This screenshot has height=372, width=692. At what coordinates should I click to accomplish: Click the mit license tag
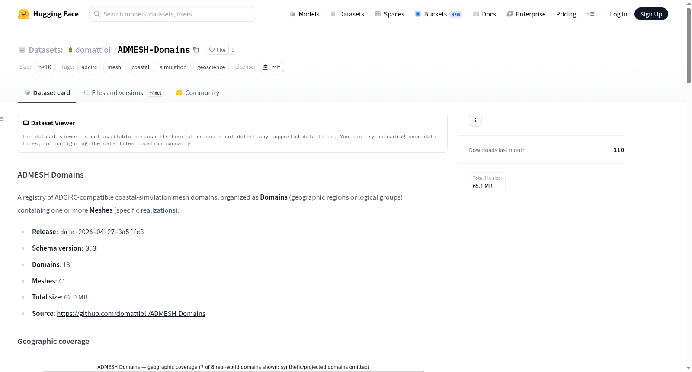(x=272, y=67)
